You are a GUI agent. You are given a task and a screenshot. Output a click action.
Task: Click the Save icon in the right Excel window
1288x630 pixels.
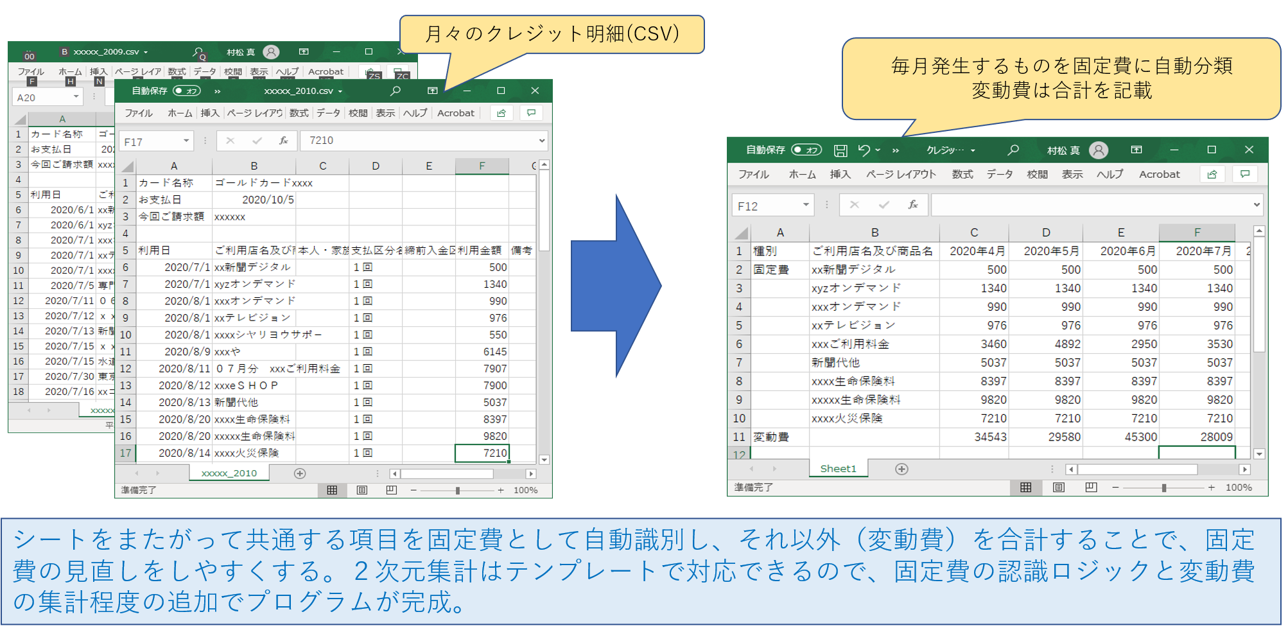840,150
